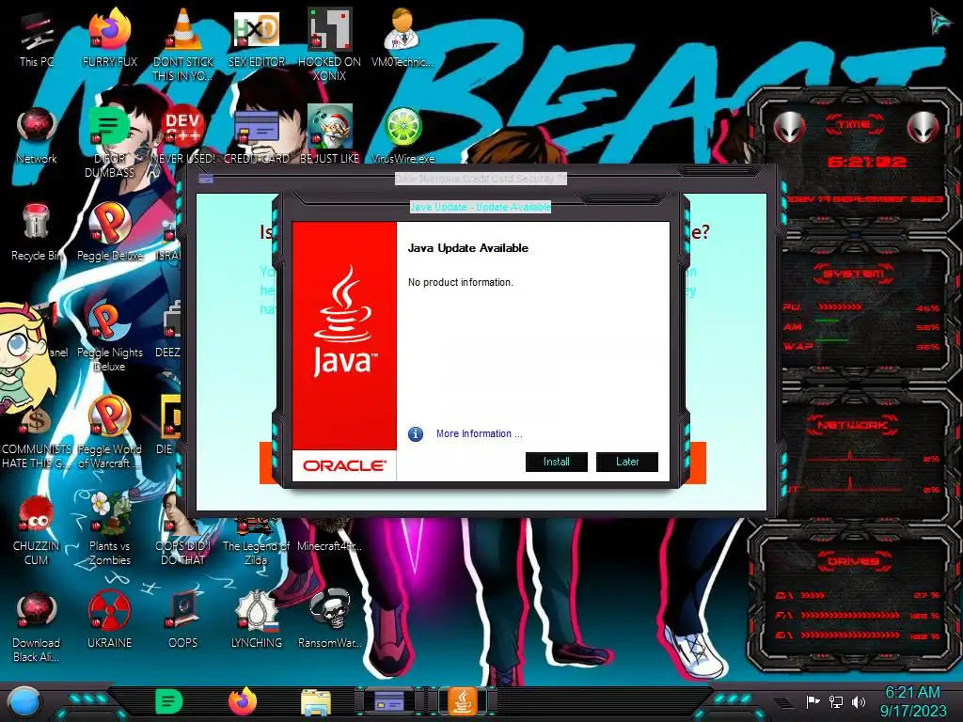Open the More Information link
963x722 pixels.
479,433
